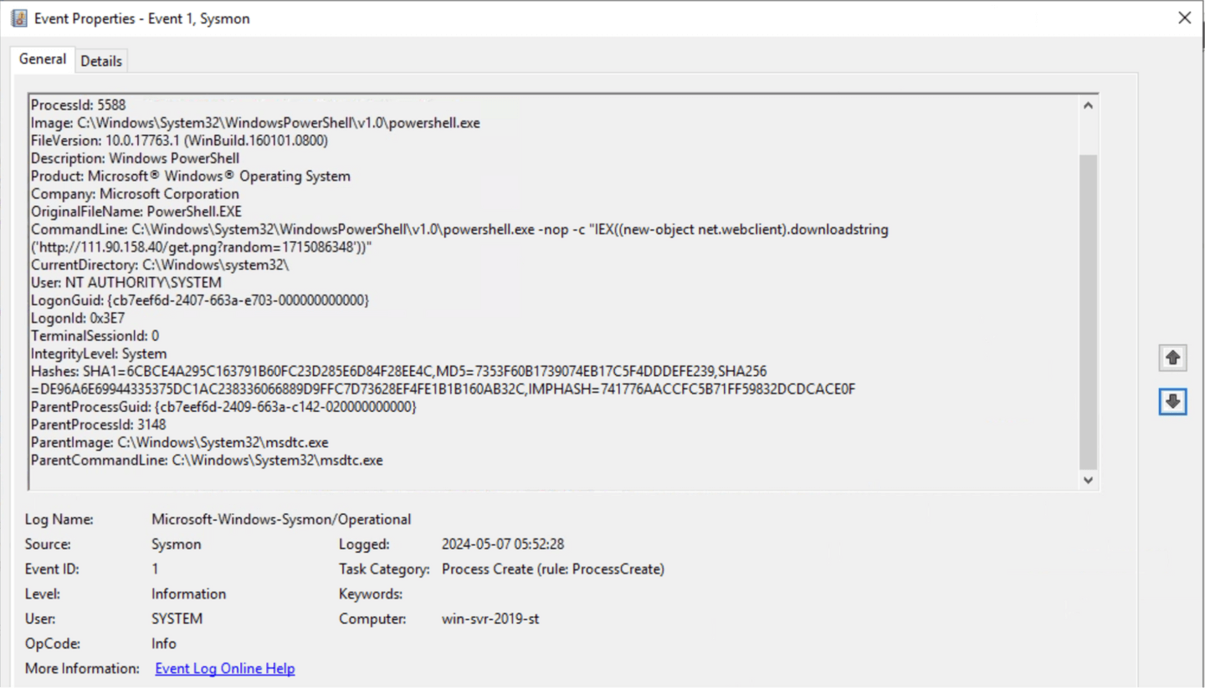The height and width of the screenshot is (688, 1205).
Task: Click the ParentProcessGuid line
Action: pos(223,406)
